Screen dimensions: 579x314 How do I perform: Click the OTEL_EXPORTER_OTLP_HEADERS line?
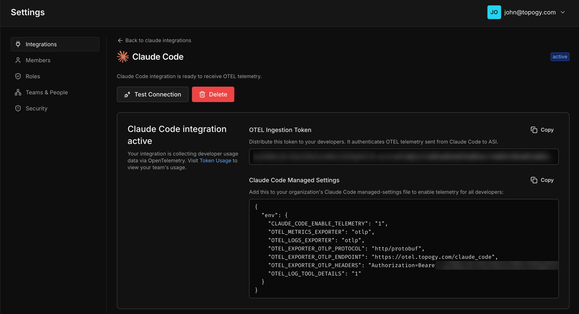click(x=413, y=265)
